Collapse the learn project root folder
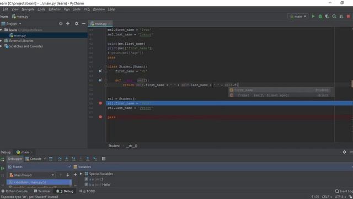This screenshot has height=199, width=353. pyautogui.click(x=1, y=30)
